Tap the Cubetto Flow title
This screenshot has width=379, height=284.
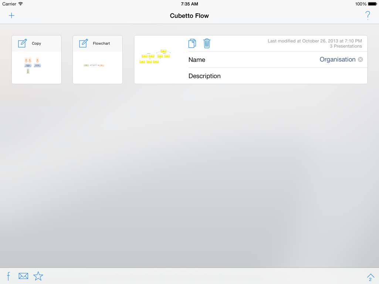pos(189,16)
